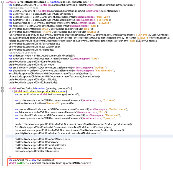Click the "Model.myCart.forEach" line
The height and width of the screenshot is (170, 173).
[x=40, y=88]
